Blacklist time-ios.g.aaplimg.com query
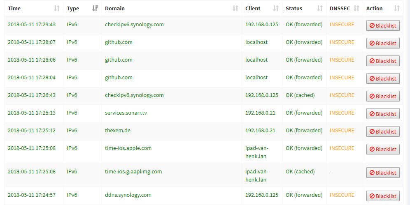This screenshot has height=205, width=410. [x=383, y=173]
